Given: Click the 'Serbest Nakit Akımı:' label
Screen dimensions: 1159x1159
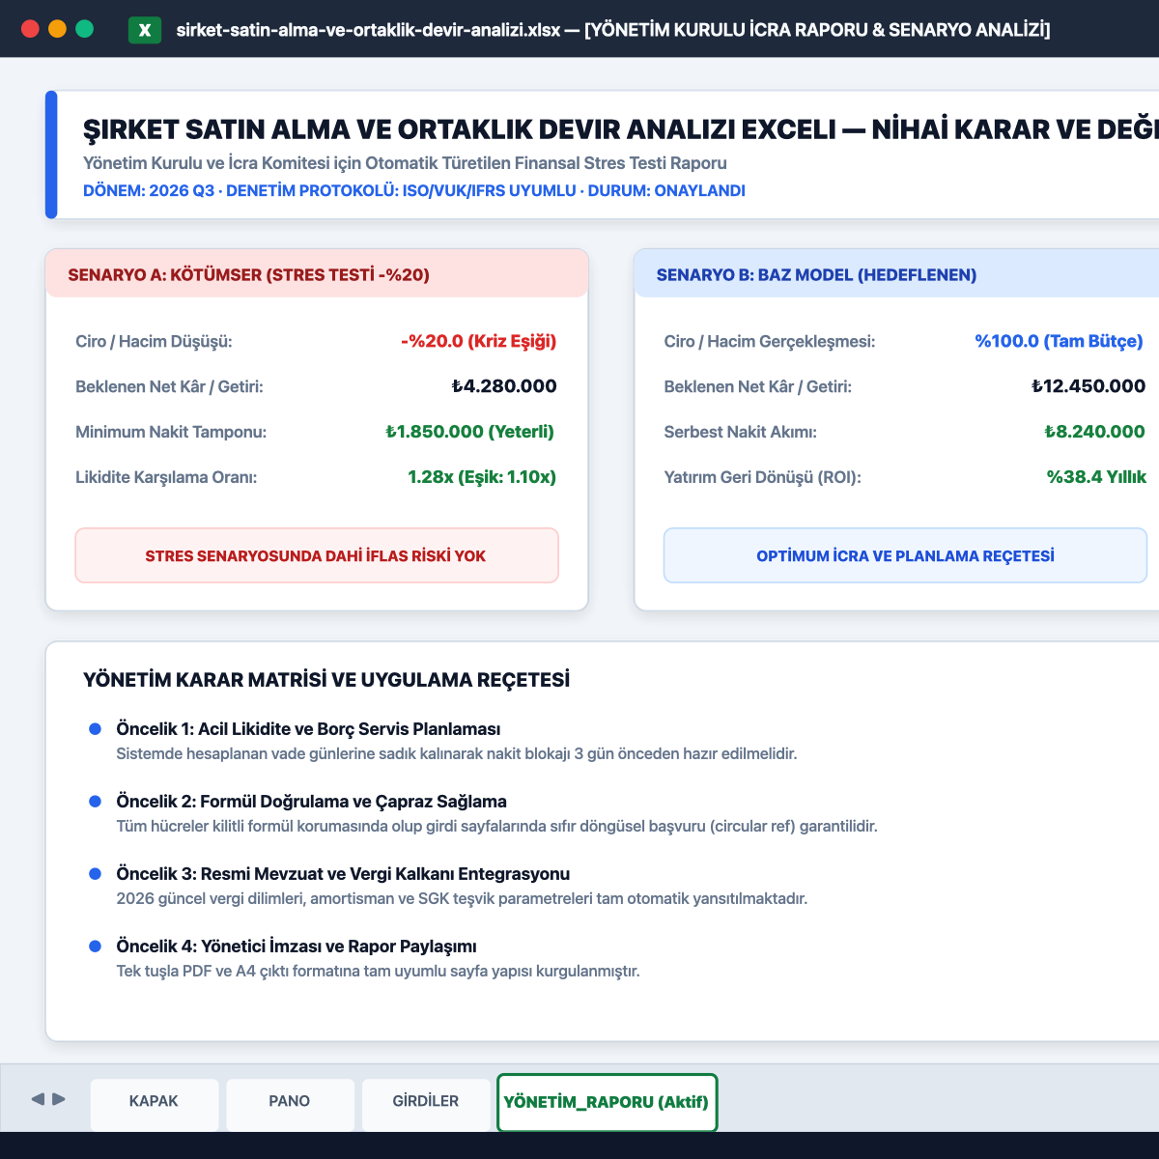Looking at the screenshot, I should [740, 433].
